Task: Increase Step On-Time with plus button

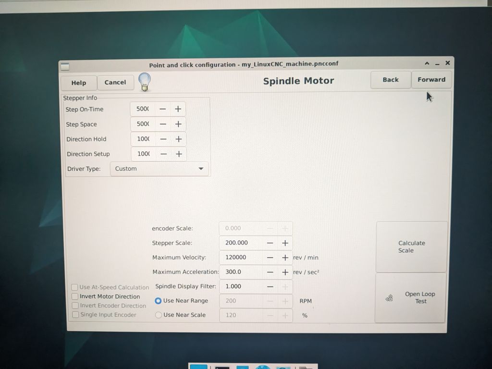Action: pyautogui.click(x=178, y=109)
